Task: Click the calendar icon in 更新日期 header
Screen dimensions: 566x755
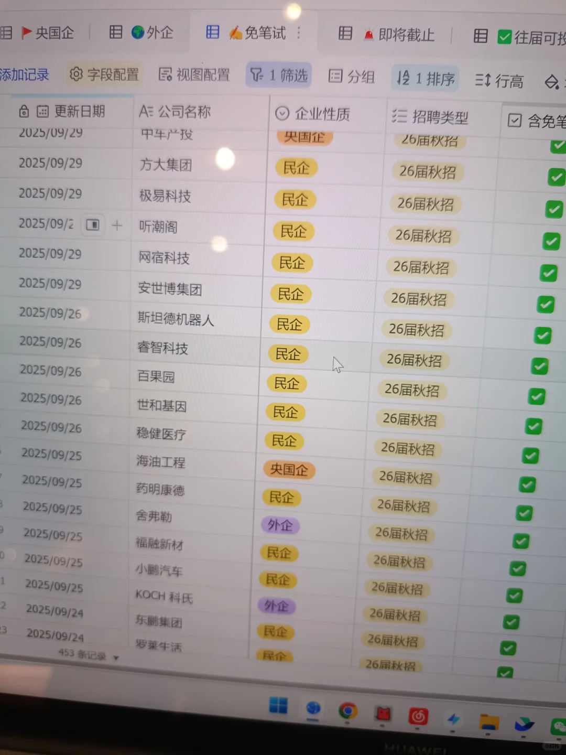Action: [x=42, y=111]
